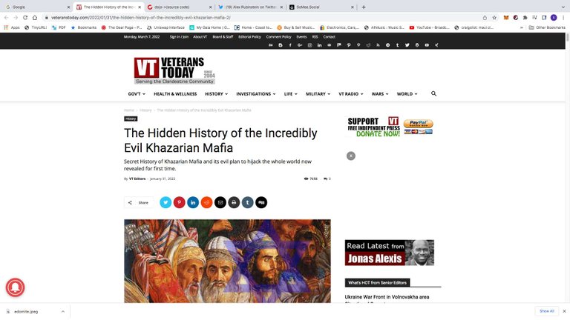Email this article icon

(x=220, y=202)
